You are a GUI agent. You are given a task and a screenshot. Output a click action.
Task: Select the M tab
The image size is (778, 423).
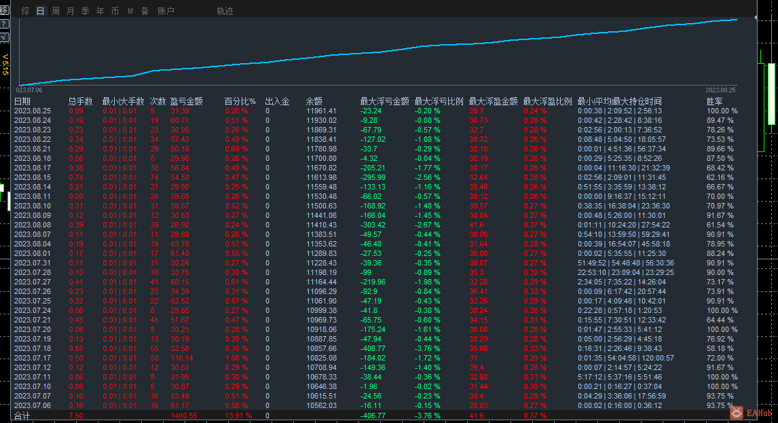point(130,11)
